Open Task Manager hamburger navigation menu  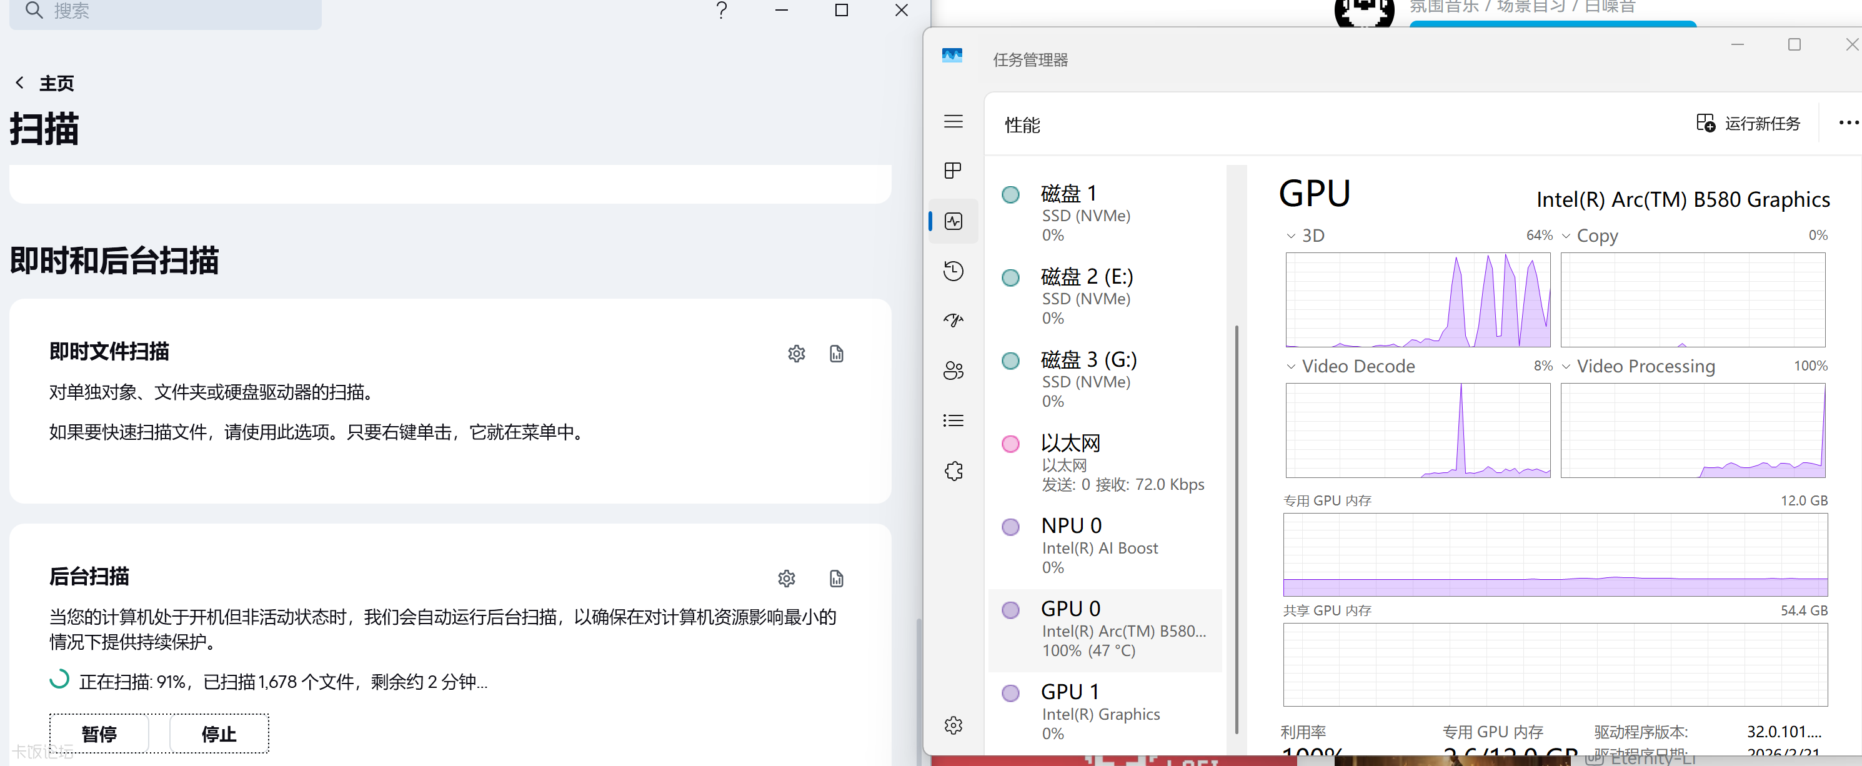pyautogui.click(x=953, y=121)
